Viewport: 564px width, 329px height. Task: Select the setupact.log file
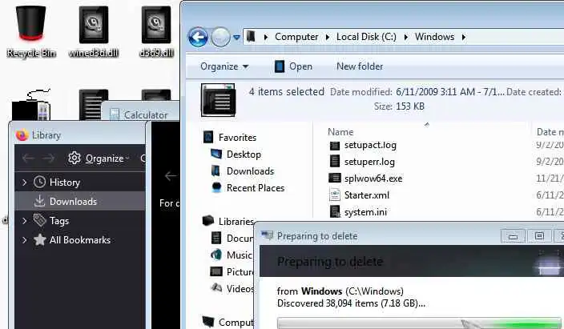pos(370,145)
